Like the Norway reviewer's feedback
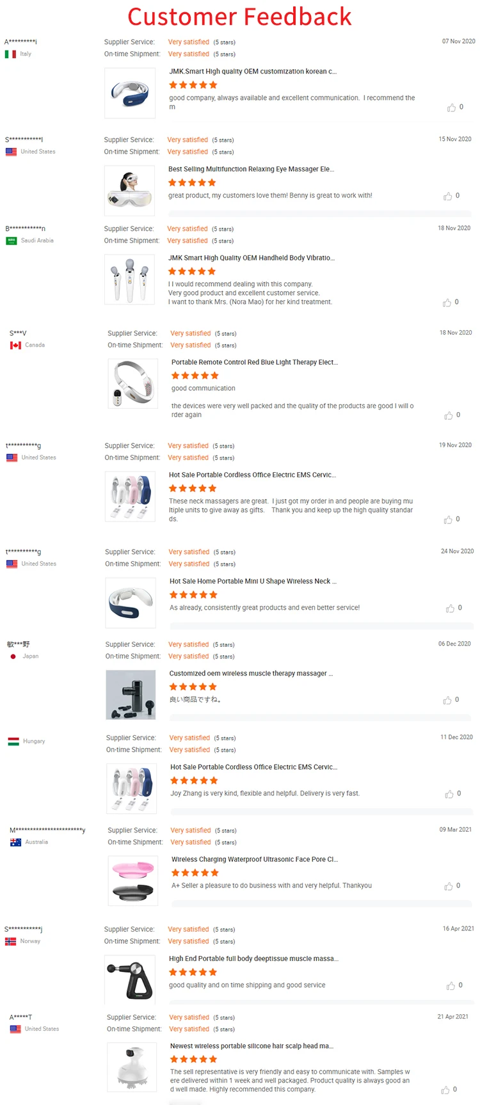Image resolution: width=480 pixels, height=1105 pixels. [x=451, y=986]
